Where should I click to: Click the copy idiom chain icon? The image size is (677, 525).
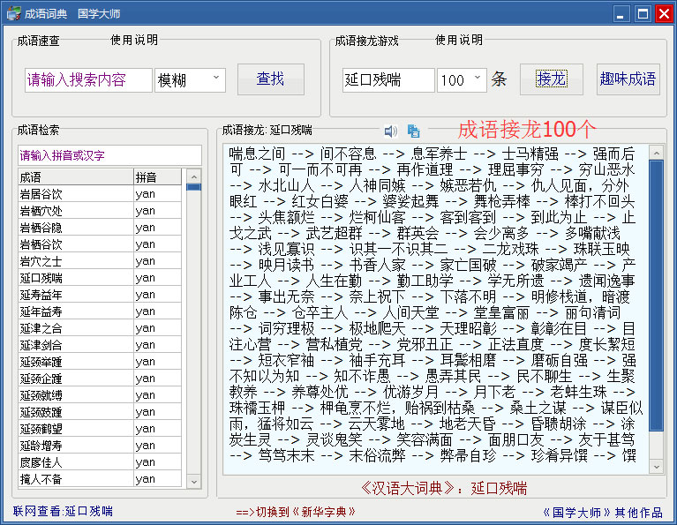[x=413, y=131]
